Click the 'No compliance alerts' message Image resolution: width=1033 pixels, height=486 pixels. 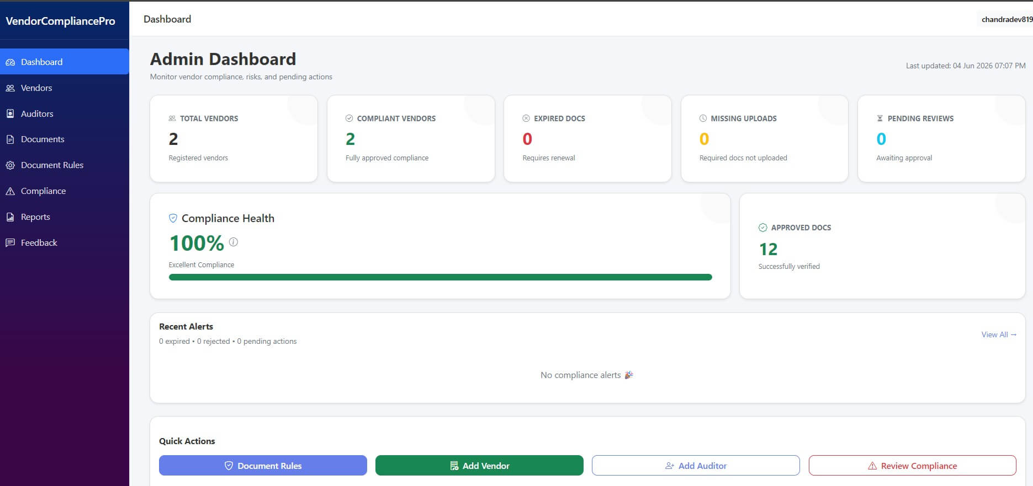pyautogui.click(x=587, y=375)
